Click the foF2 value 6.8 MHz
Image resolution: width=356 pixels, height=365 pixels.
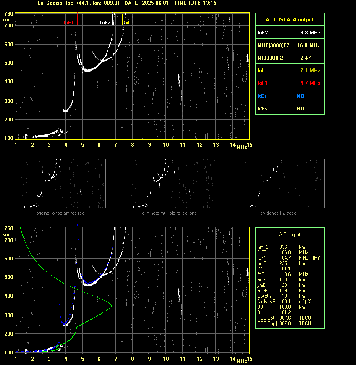pyautogui.click(x=310, y=33)
